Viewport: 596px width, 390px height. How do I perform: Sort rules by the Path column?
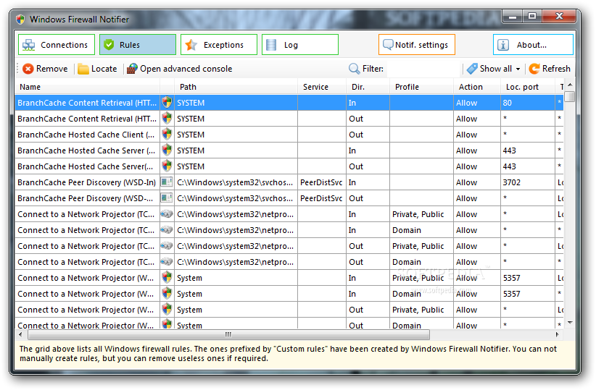[x=236, y=87]
